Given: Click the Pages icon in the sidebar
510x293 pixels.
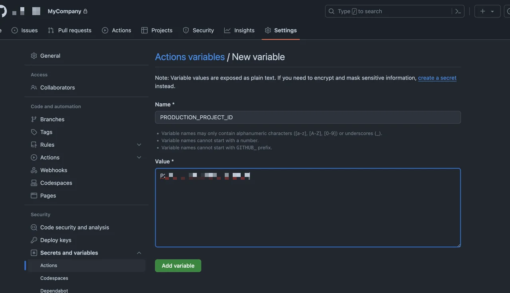Looking at the screenshot, I should coord(34,196).
